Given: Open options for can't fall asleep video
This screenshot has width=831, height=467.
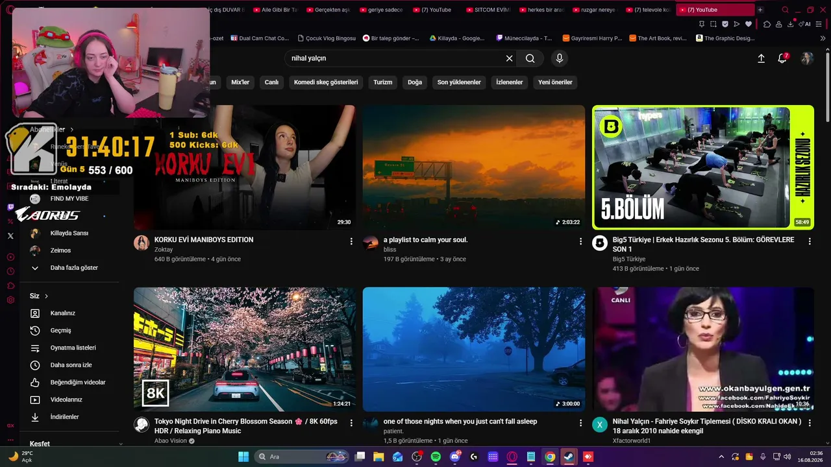Looking at the screenshot, I should [580, 423].
